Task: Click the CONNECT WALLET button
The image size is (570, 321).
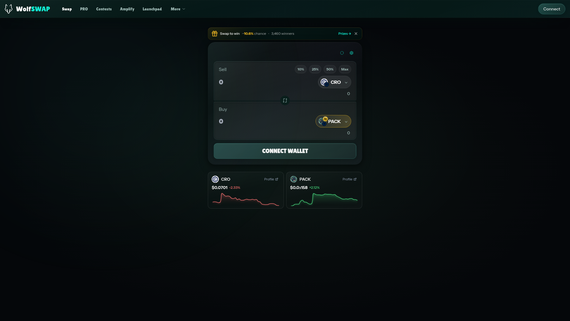Action: tap(285, 151)
